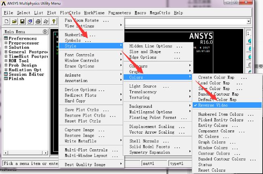The height and width of the screenshot is (174, 263).
Task: Click the New Analysis toolbar icon
Action: point(6,21)
